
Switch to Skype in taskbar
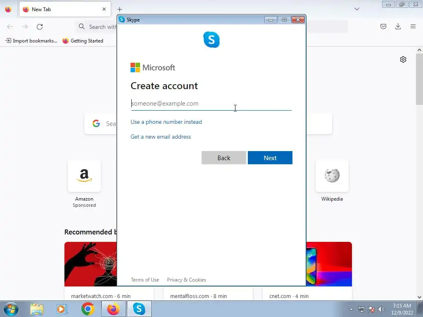139,309
